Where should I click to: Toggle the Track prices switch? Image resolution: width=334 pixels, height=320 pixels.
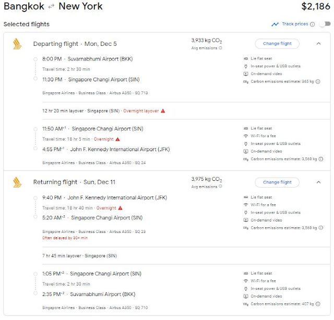point(325,24)
